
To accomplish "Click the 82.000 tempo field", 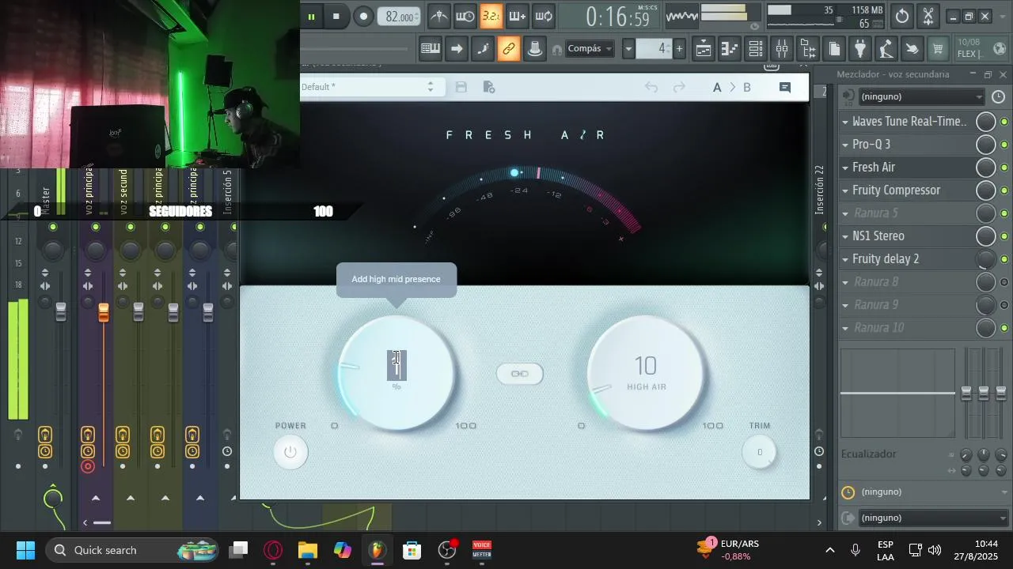I will click(x=399, y=17).
